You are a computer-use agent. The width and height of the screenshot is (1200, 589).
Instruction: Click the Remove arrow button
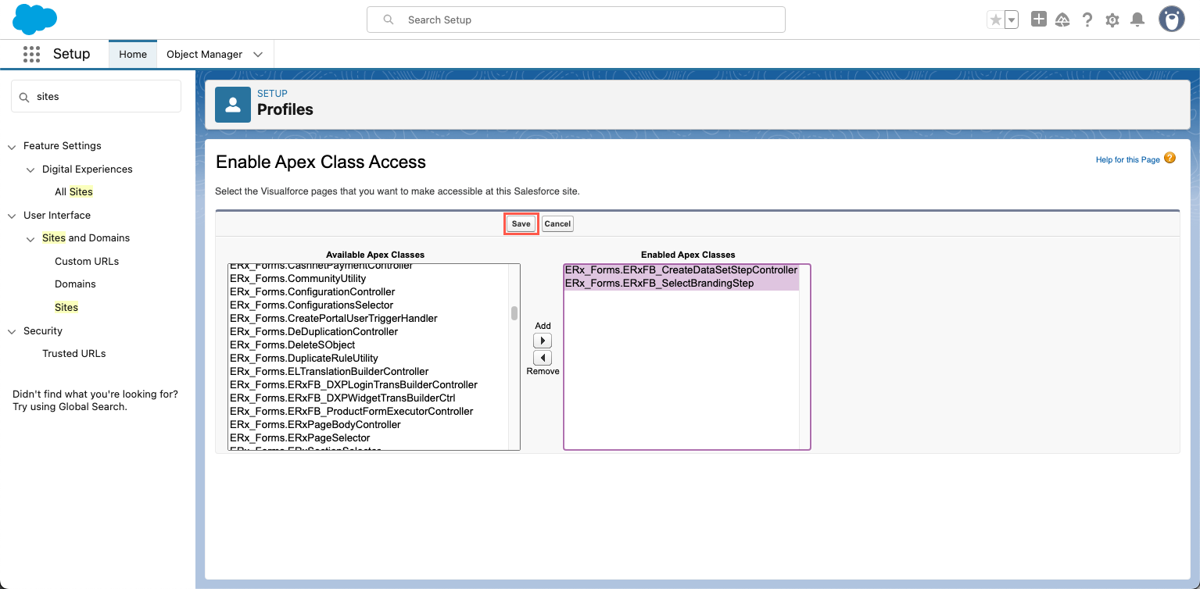[542, 358]
